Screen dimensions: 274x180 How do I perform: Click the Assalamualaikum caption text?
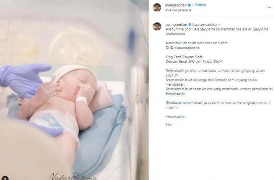point(206,25)
